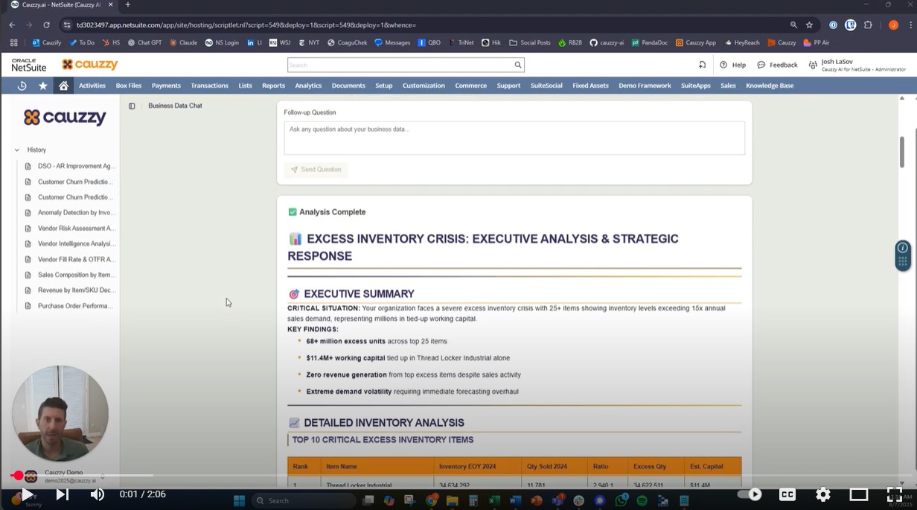Go to the NetSuite Home icon
Screen dimensions: 917x510
(63, 86)
